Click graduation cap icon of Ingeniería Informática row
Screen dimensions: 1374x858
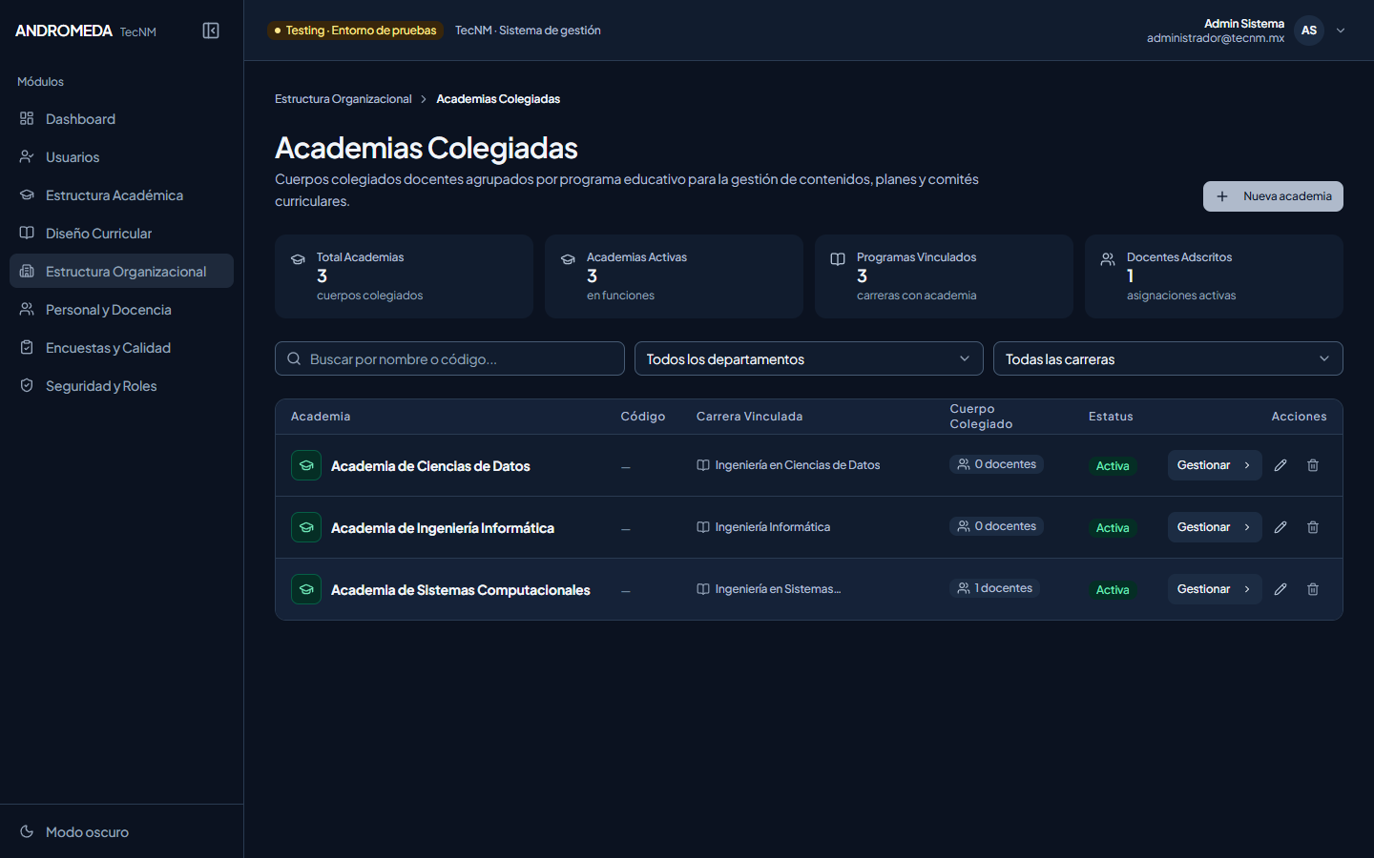(x=306, y=527)
